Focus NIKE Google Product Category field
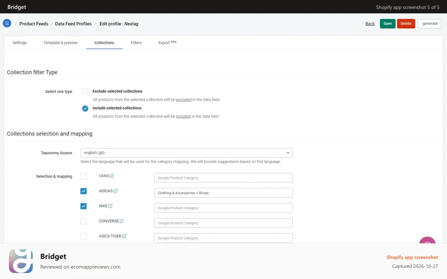 click(223, 208)
